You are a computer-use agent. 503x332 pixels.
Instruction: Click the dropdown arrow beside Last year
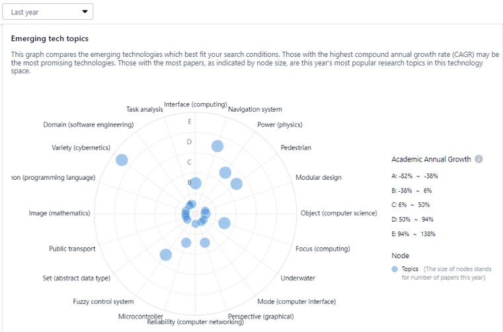click(x=84, y=12)
